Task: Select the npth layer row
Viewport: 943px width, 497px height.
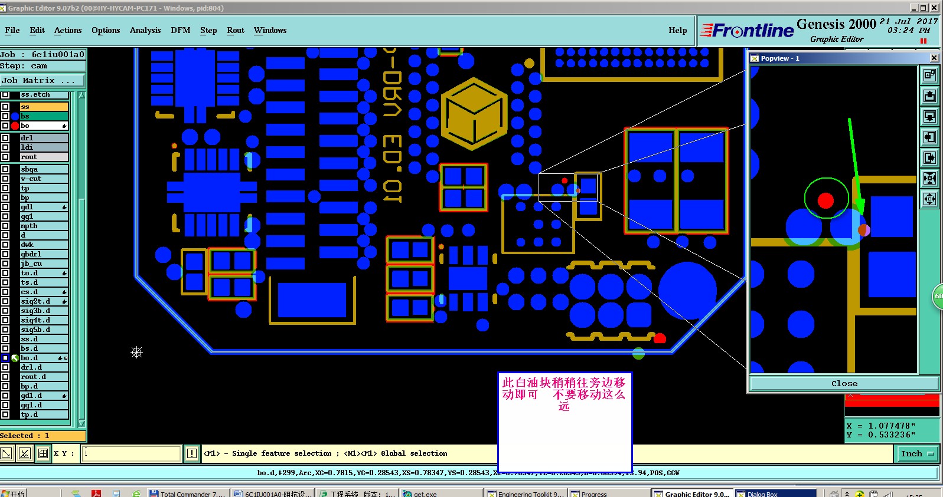Action: (44, 226)
